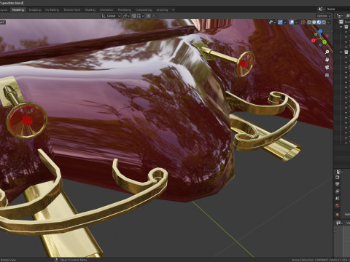Open the overlays settings dropdown arrow
The image size is (350, 262).
click(296, 23)
